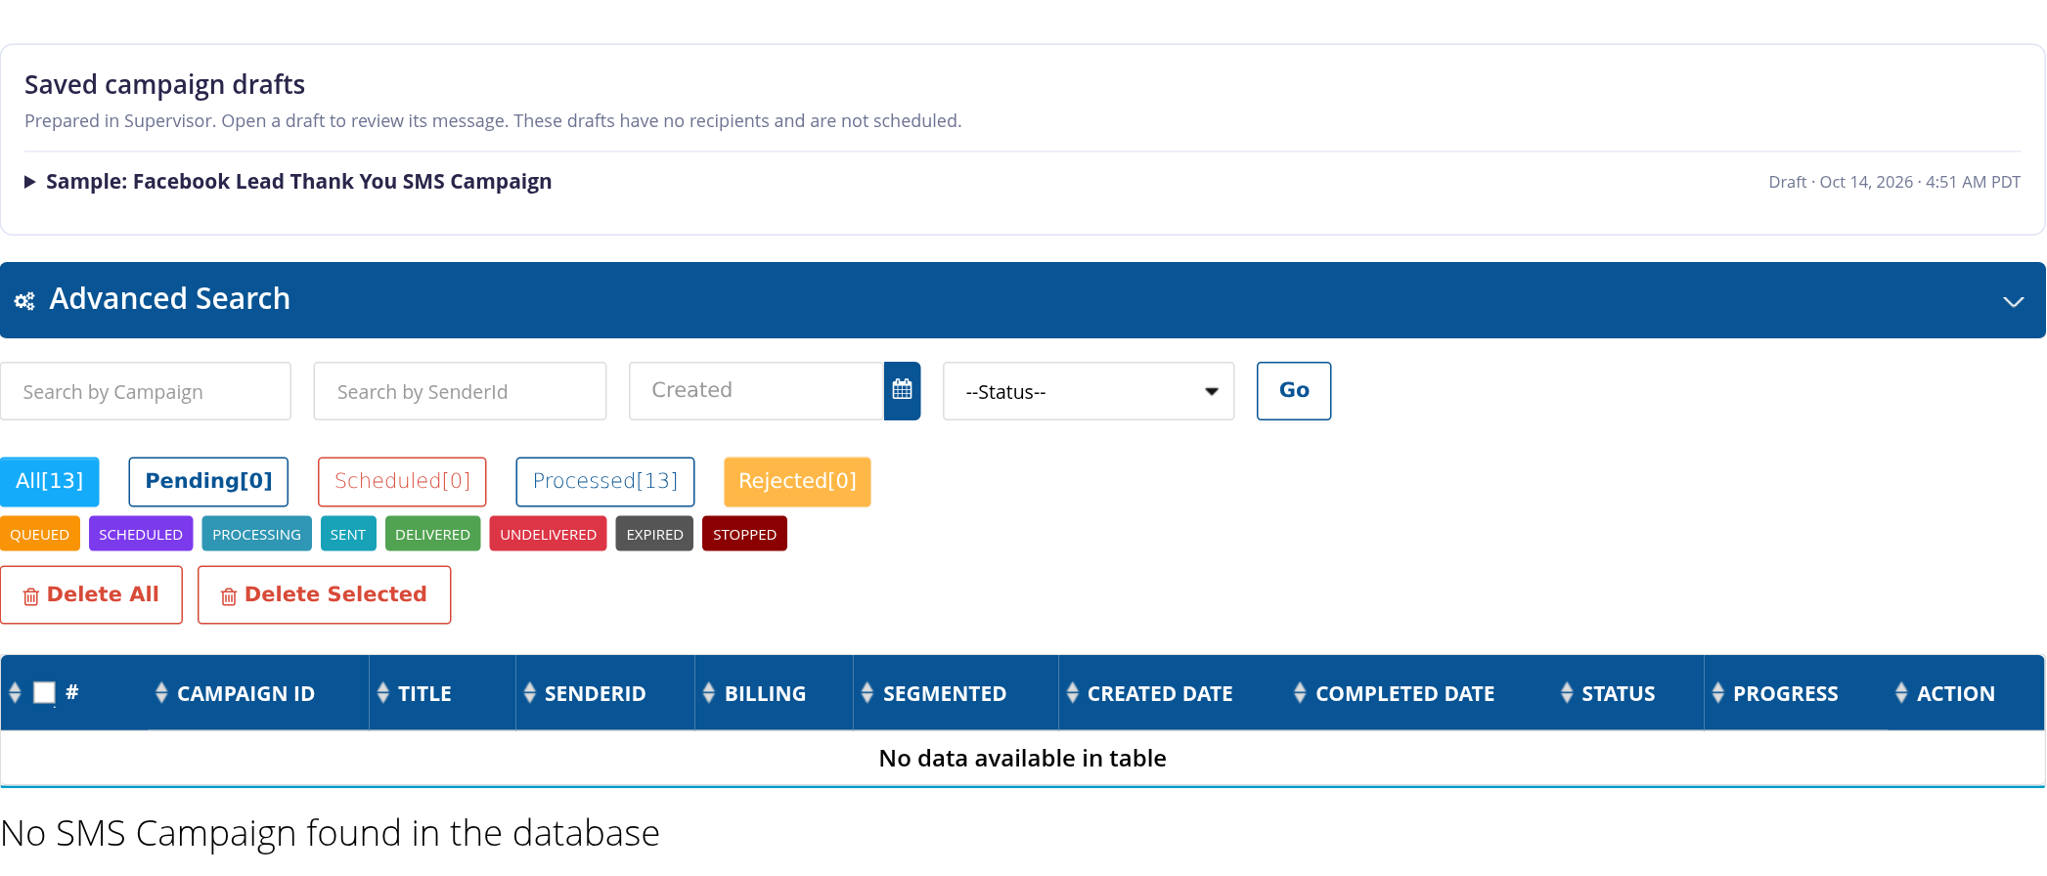Switch to the Scheduled[0] tab
This screenshot has width=2047, height=876.
click(x=402, y=481)
